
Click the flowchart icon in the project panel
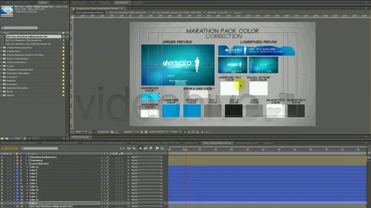67,37
